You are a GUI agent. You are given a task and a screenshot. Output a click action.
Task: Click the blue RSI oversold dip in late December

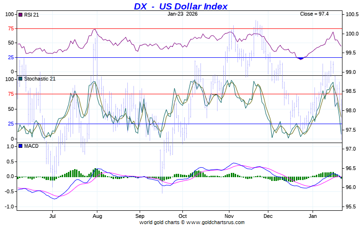pyautogui.click(x=300, y=58)
